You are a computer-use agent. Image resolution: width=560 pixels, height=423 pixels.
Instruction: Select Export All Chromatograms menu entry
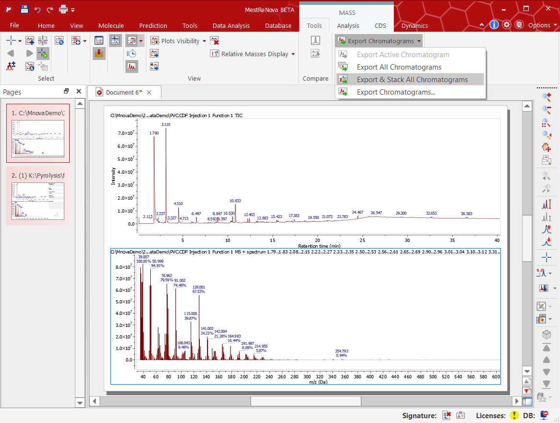click(x=399, y=67)
